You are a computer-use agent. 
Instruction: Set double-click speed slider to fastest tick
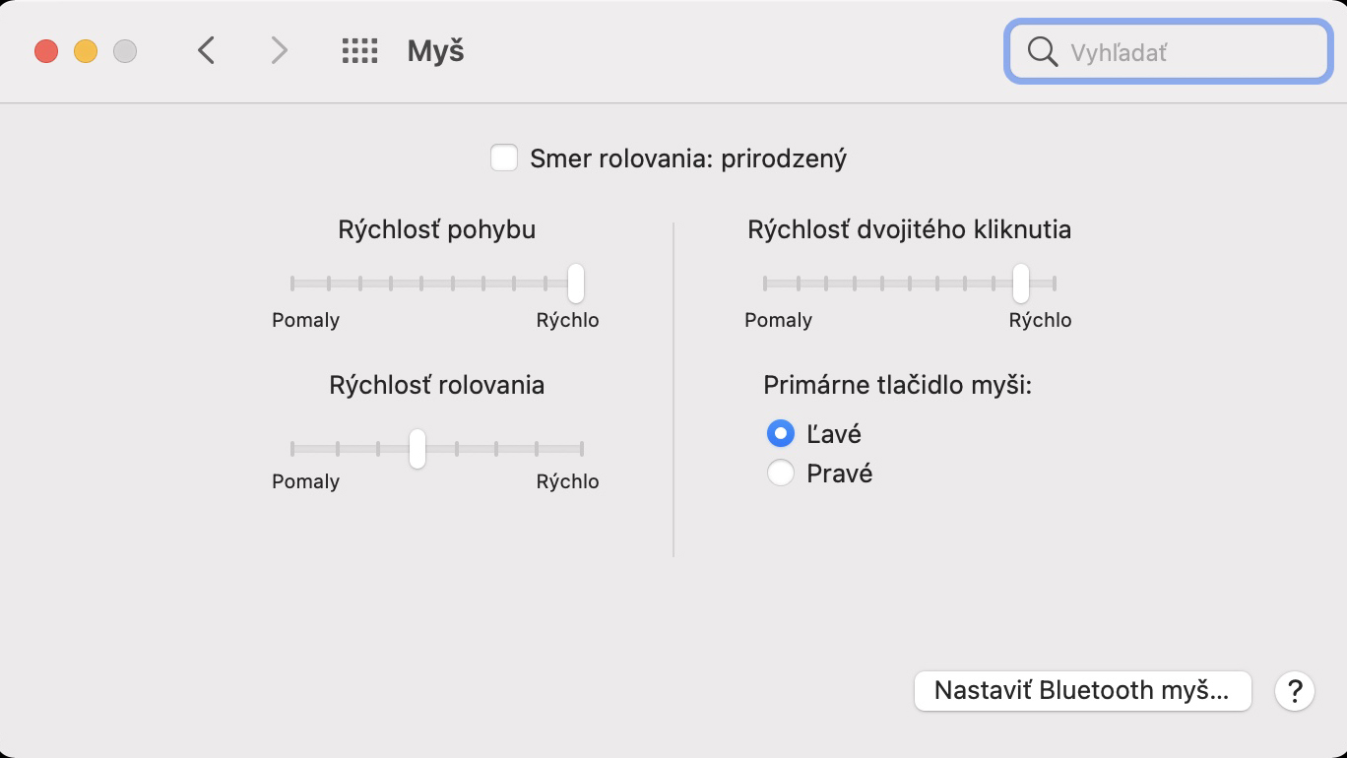coord(1055,284)
